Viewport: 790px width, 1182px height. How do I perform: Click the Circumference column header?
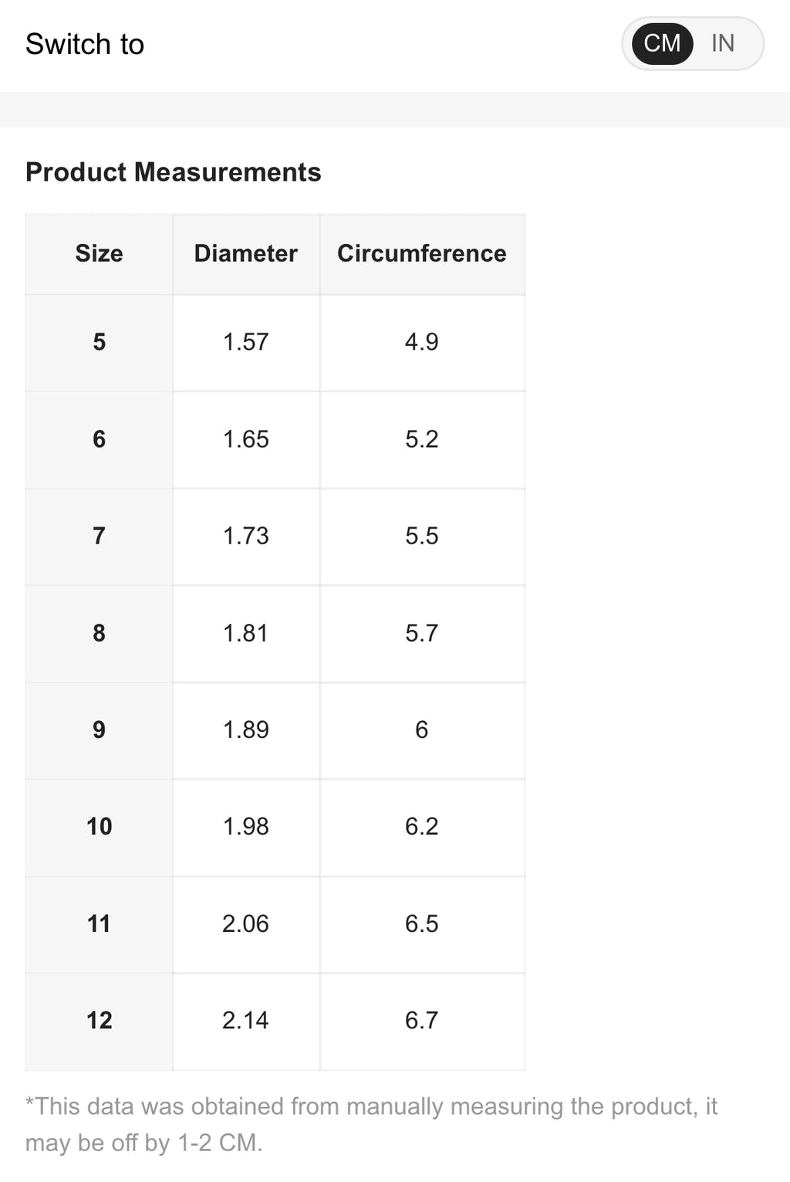421,253
